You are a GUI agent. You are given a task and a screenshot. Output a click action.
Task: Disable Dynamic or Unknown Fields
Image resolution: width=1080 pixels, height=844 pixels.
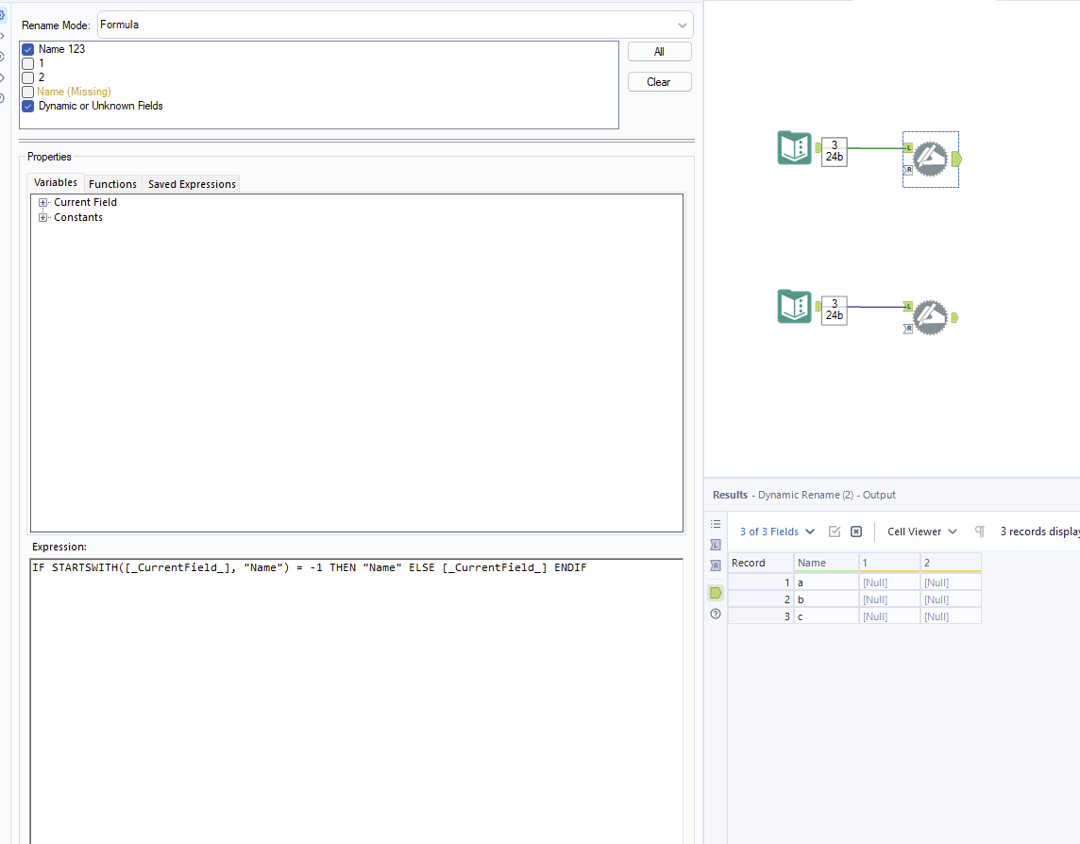pyautogui.click(x=27, y=106)
